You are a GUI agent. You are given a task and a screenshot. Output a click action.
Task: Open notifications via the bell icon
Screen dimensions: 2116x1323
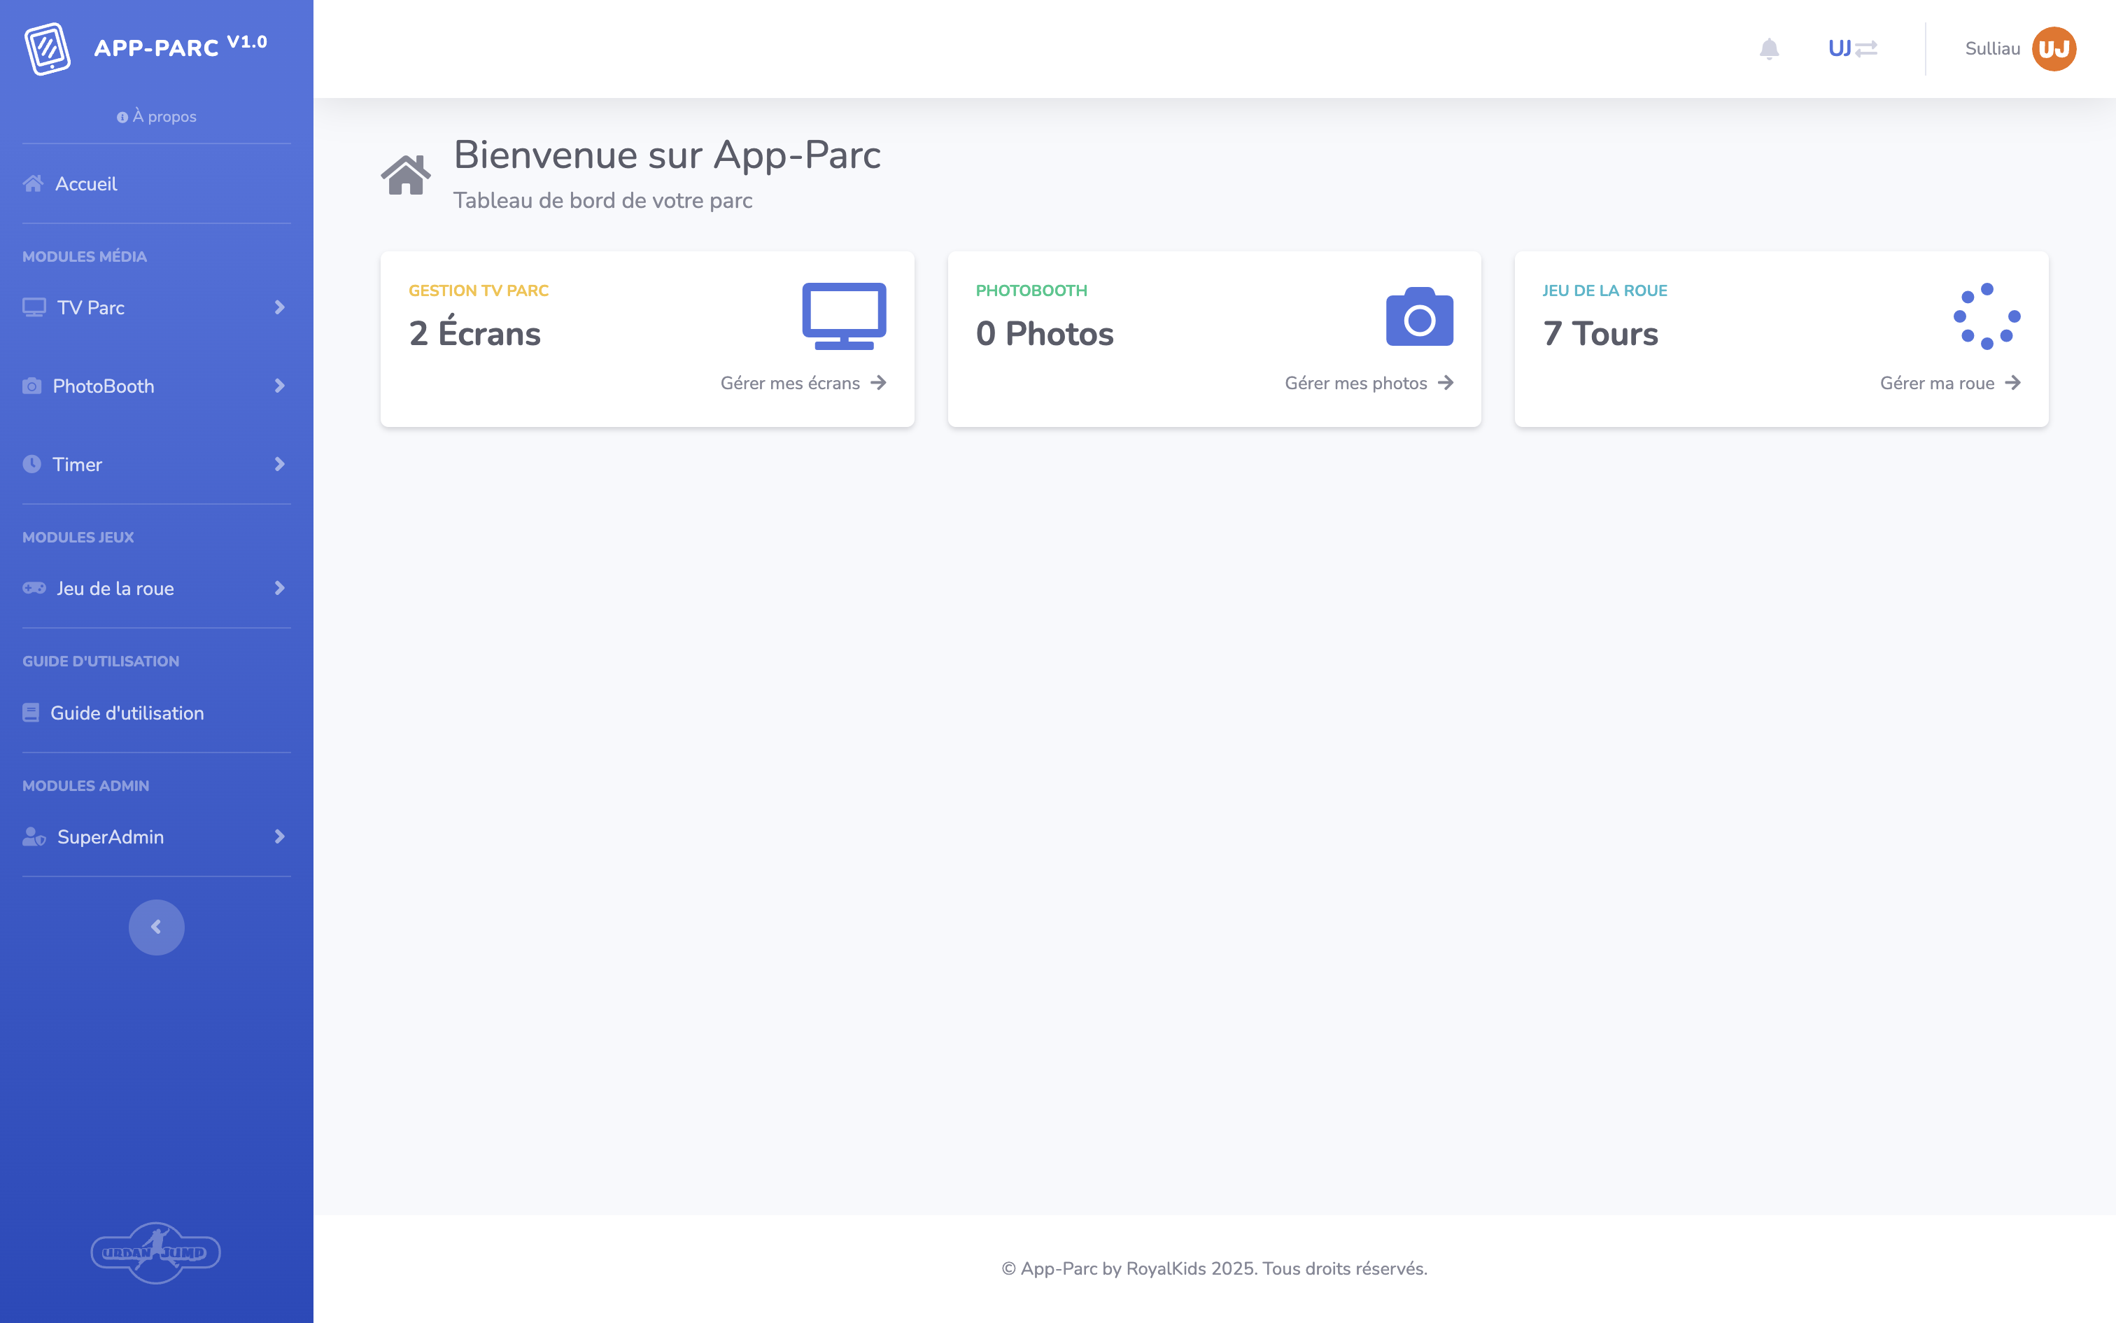[x=1772, y=48]
